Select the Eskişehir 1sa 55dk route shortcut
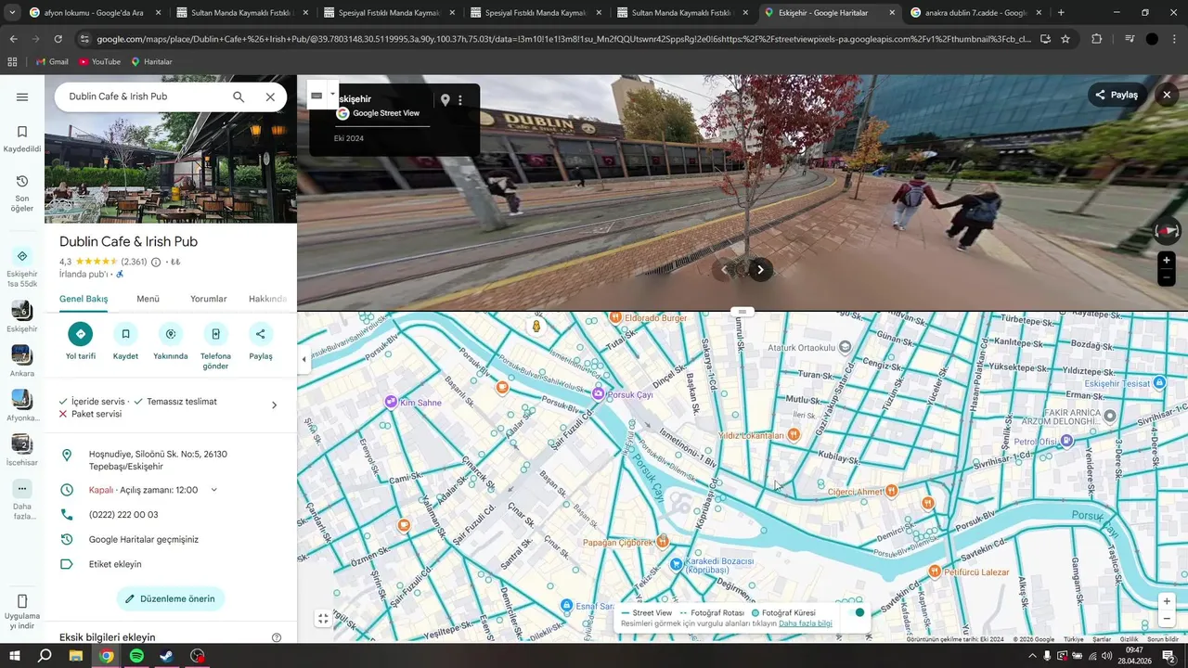1188x668 pixels. tap(22, 267)
